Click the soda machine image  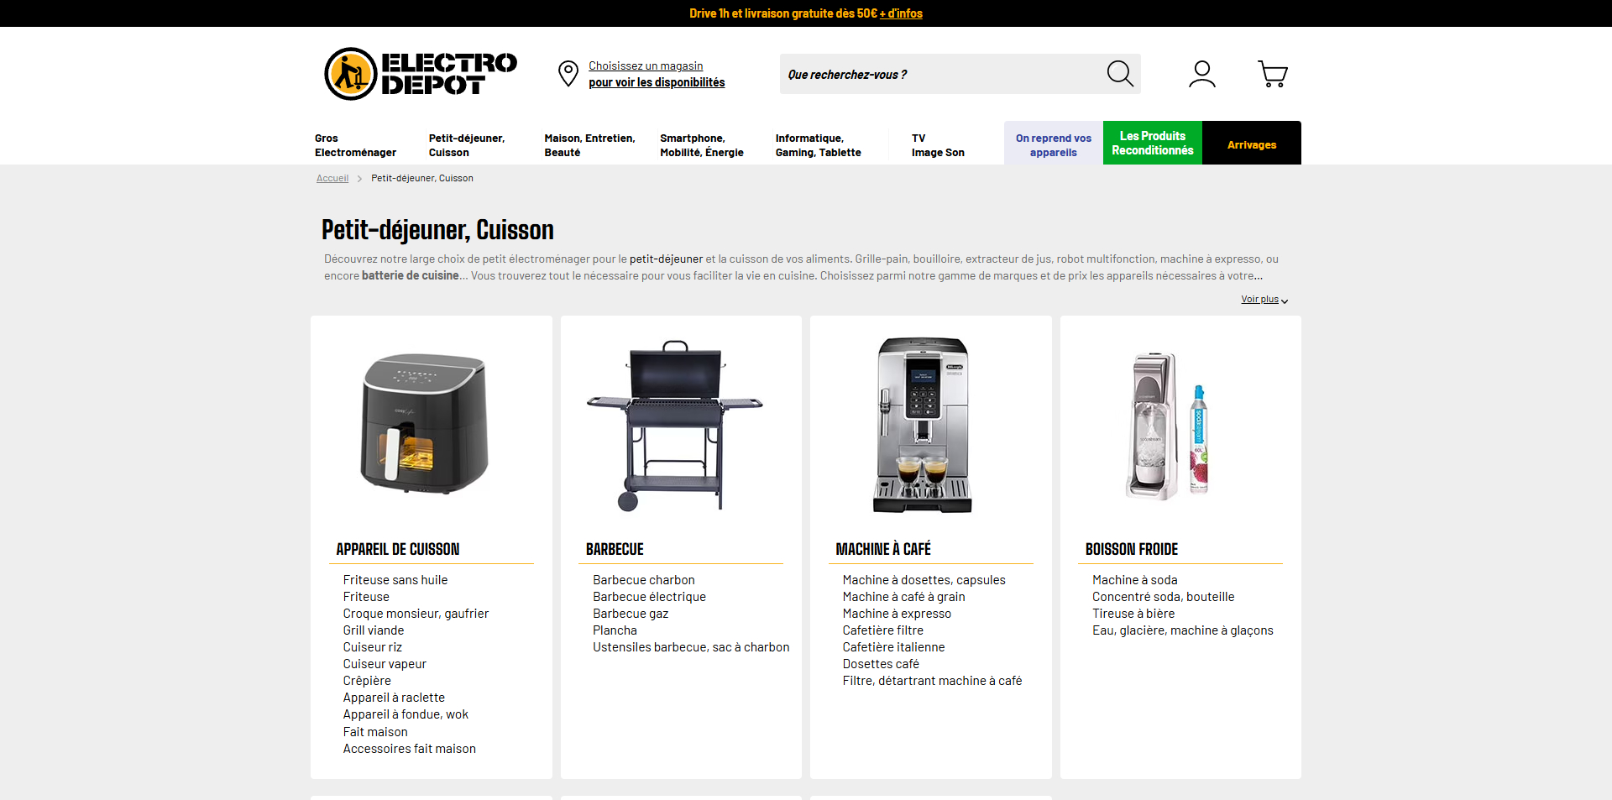1168,426
